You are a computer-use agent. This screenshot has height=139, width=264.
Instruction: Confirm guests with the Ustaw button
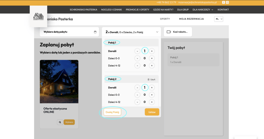pos(152,112)
